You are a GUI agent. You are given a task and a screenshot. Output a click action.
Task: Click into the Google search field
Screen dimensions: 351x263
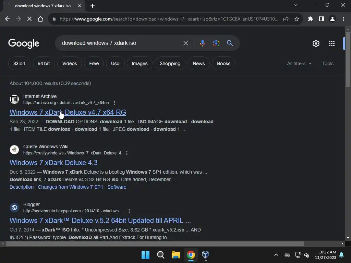(121, 43)
